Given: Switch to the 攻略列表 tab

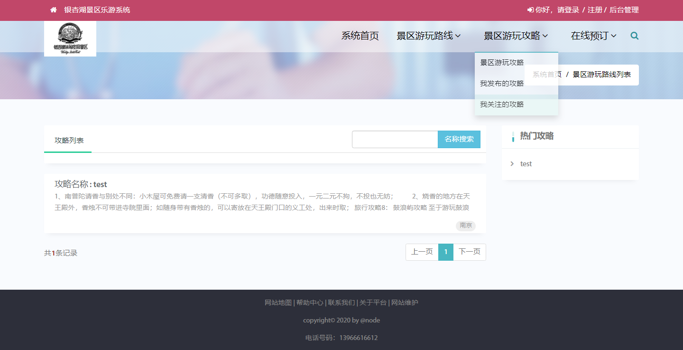Looking at the screenshot, I should (x=69, y=141).
